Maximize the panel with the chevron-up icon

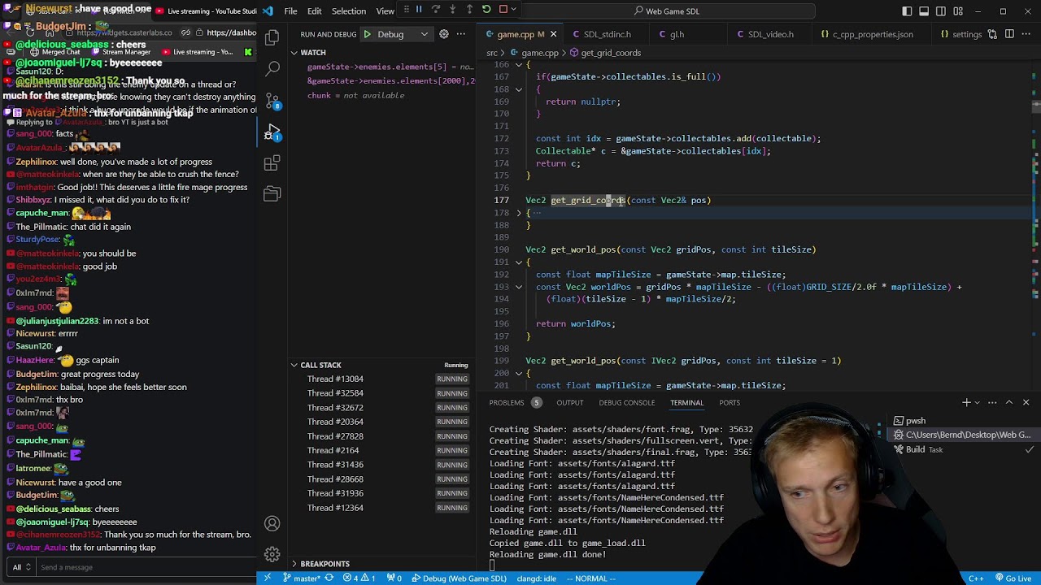point(1009,402)
